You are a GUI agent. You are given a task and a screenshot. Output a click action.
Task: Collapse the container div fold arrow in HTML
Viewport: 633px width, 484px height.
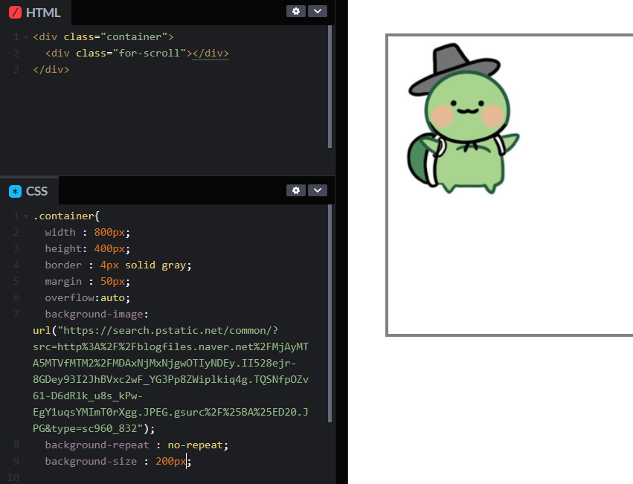[26, 37]
